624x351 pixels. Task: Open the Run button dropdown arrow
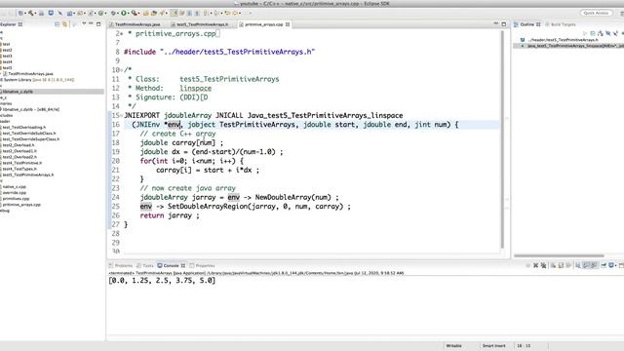click(x=128, y=13)
